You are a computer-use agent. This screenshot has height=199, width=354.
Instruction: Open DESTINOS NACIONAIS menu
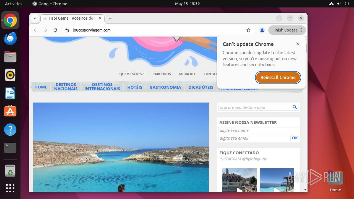pyautogui.click(x=66, y=87)
